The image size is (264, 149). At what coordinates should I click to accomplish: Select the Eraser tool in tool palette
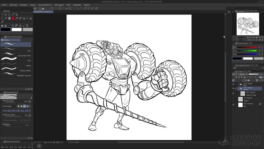(x=9, y=18)
